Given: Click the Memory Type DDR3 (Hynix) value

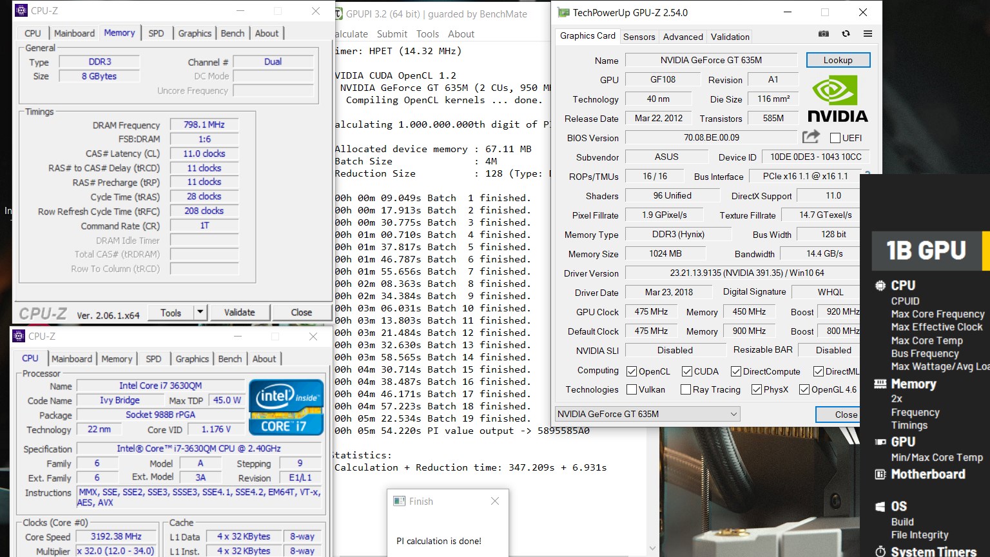Looking at the screenshot, I should click(678, 234).
